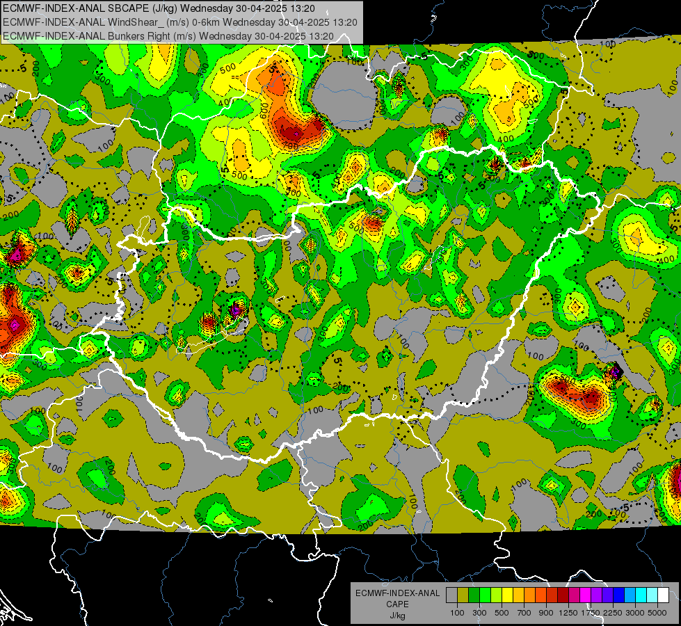Click the CAPE label in the legend

click(397, 604)
